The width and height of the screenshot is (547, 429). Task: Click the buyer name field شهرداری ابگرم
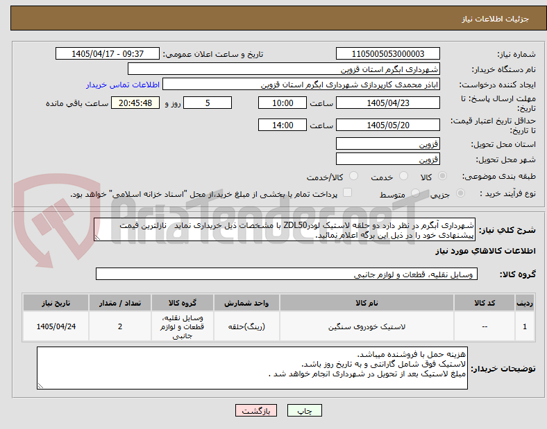(284, 69)
